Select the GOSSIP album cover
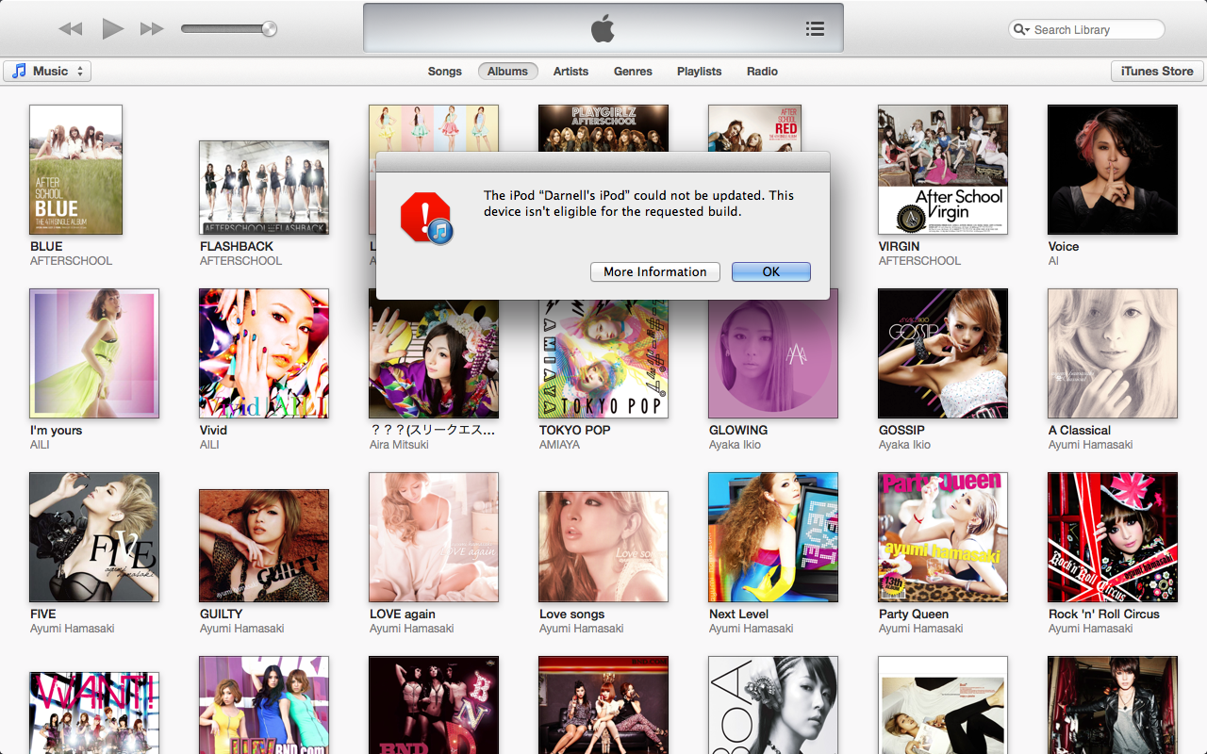The width and height of the screenshot is (1207, 754). [x=943, y=353]
